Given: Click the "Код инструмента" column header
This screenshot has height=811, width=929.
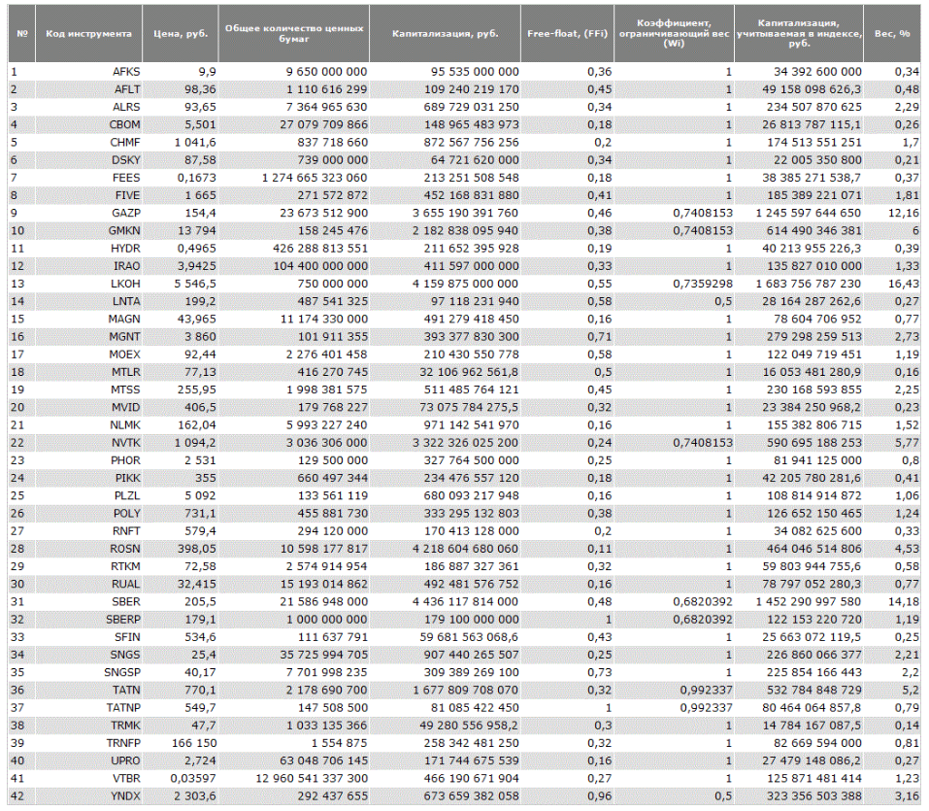Looking at the screenshot, I should (x=89, y=34).
